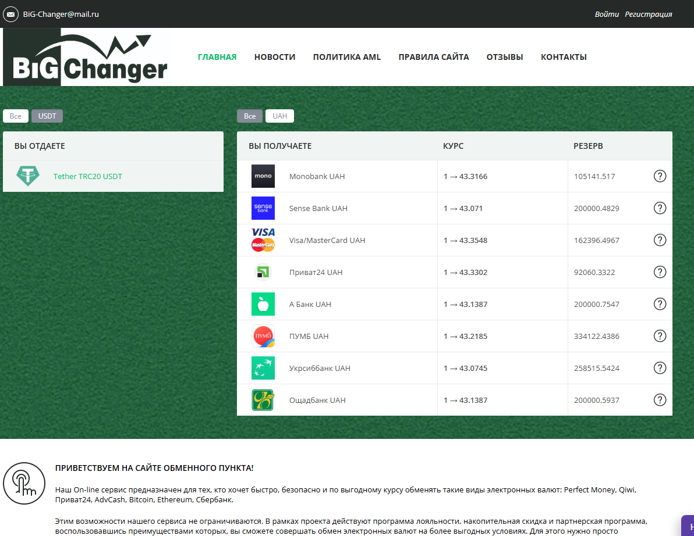Image resolution: width=694 pixels, height=536 pixels.
Task: Choose Укрсиббанк UAH as receive currency
Action: pos(320,368)
